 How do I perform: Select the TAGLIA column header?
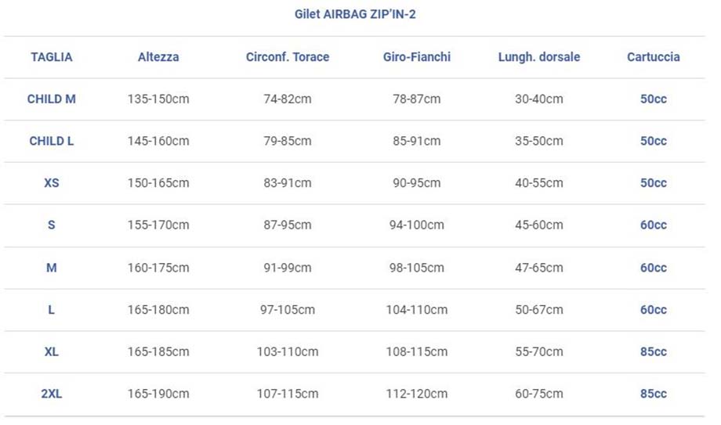(x=52, y=57)
